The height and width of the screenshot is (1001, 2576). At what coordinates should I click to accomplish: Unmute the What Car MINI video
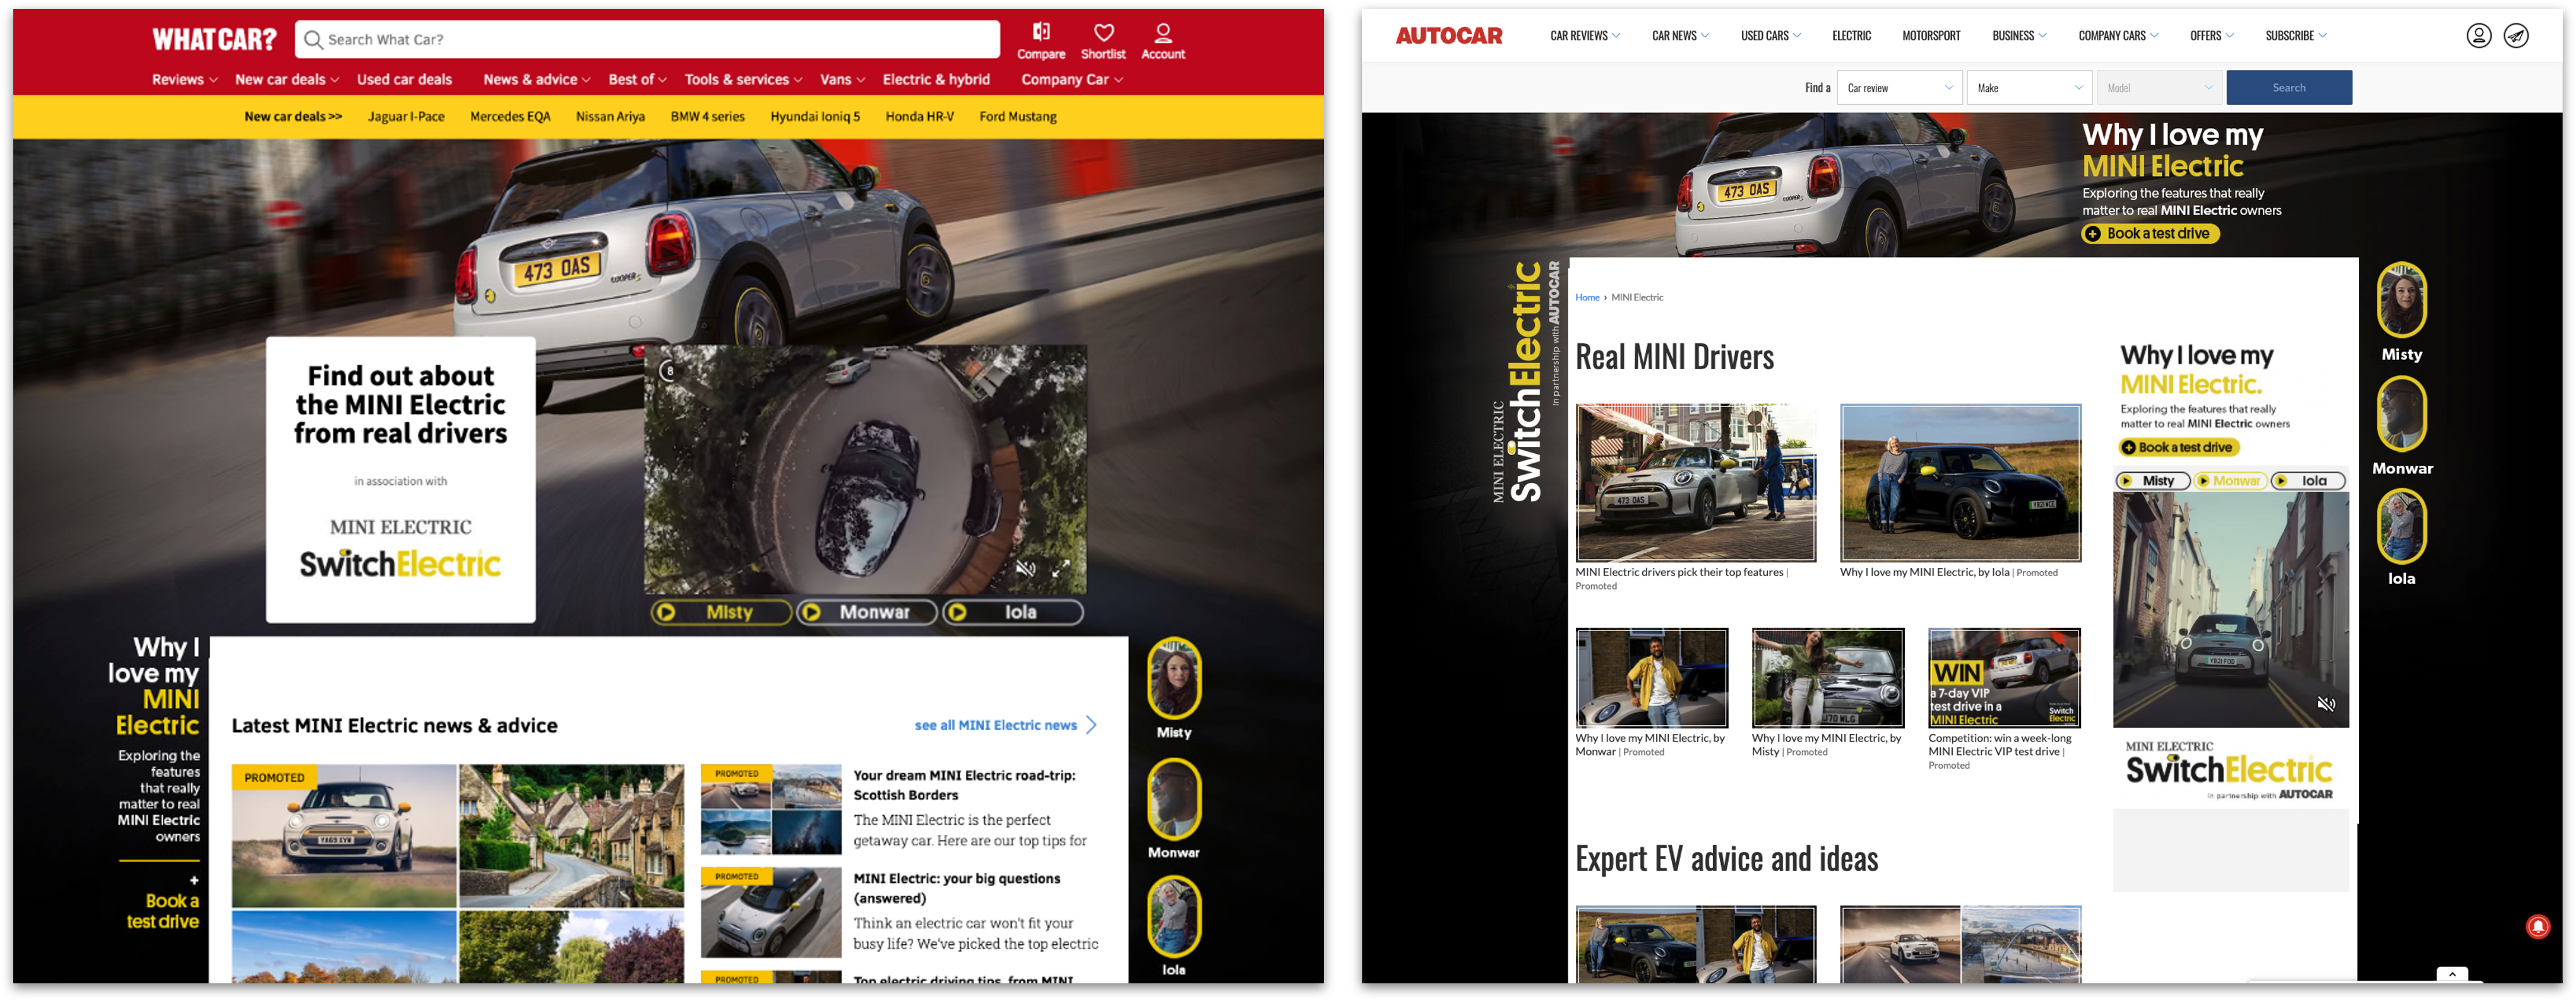click(1026, 568)
